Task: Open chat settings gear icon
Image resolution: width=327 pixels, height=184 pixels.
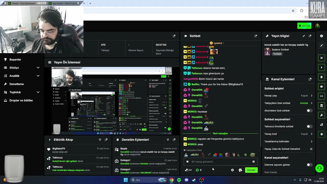Action: click(232, 170)
